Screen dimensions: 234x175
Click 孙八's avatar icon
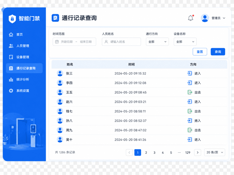60,121
